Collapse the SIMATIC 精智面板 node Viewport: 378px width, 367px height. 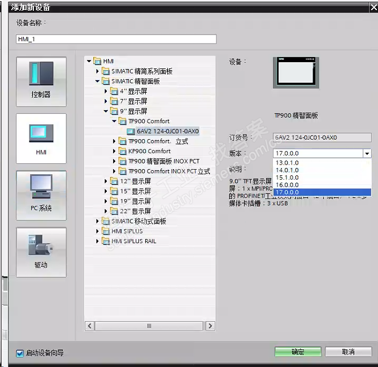point(97,81)
